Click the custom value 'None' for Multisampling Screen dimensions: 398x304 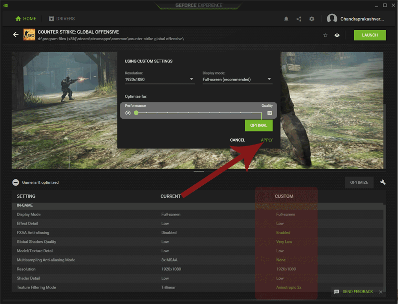(281, 260)
